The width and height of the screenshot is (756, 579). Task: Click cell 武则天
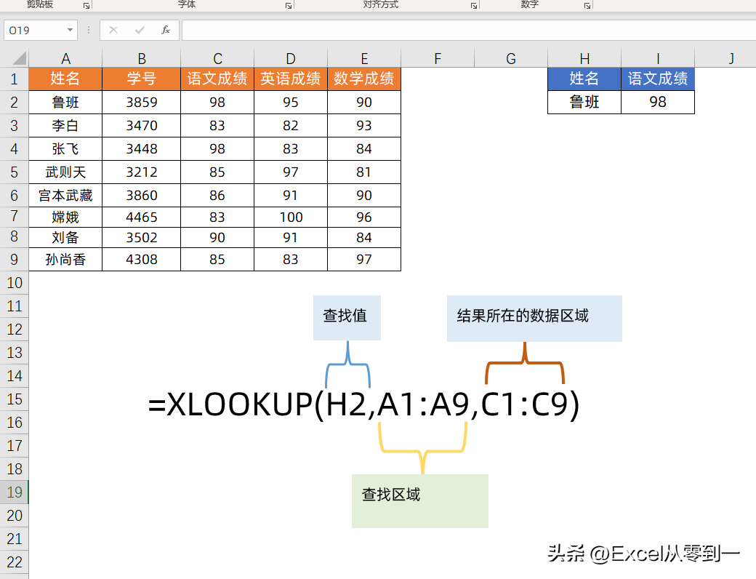(x=65, y=172)
